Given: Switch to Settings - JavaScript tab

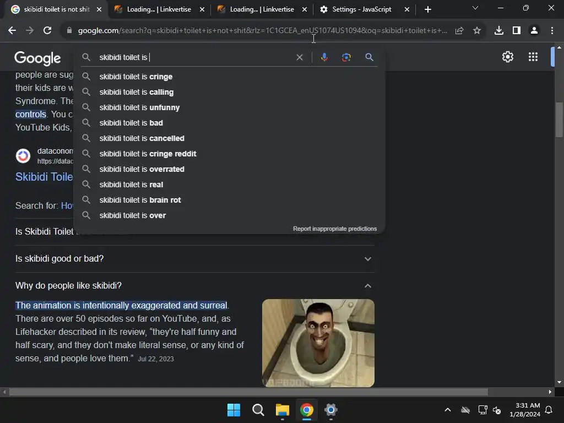Looking at the screenshot, I should pyautogui.click(x=361, y=9).
